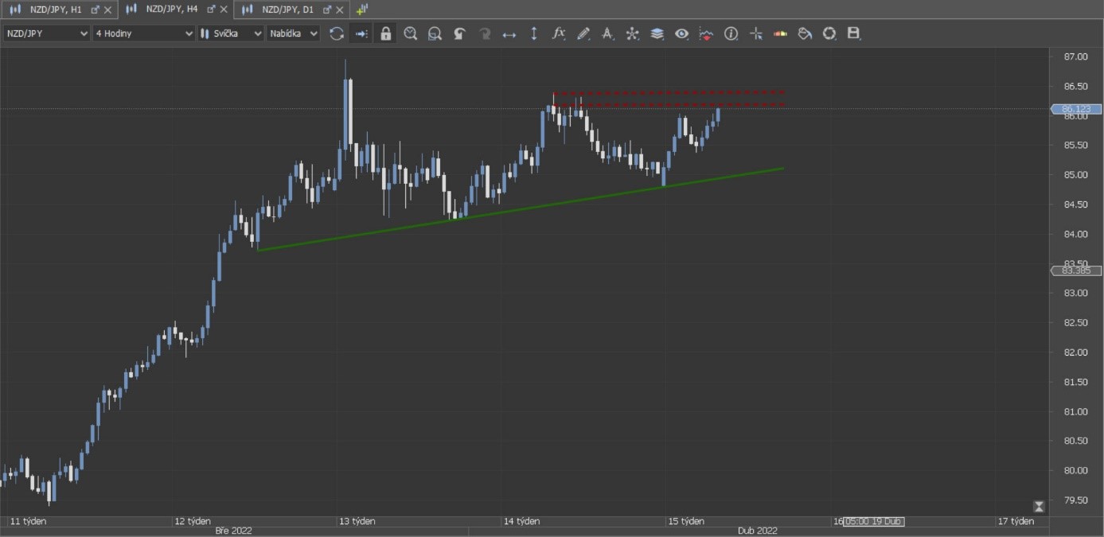Click the horizontal scale arrows icon
The height and width of the screenshot is (537, 1104).
click(x=509, y=33)
